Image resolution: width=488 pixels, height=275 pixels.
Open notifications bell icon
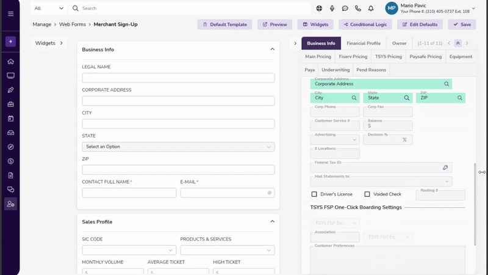370,9
